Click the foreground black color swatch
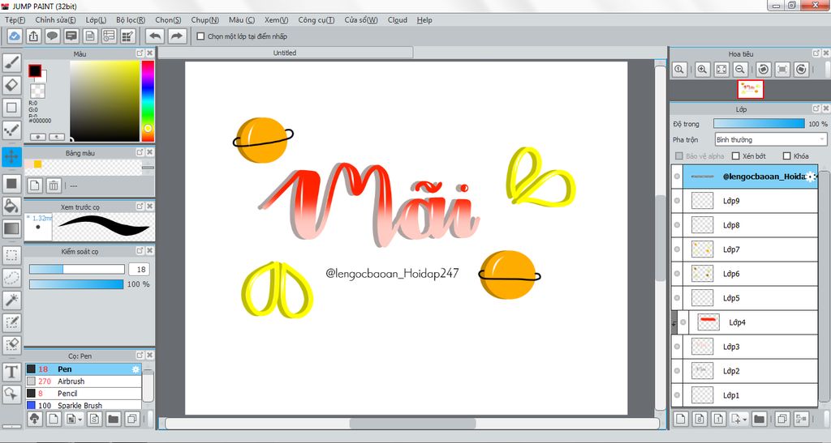The height and width of the screenshot is (443, 831). pyautogui.click(x=35, y=70)
